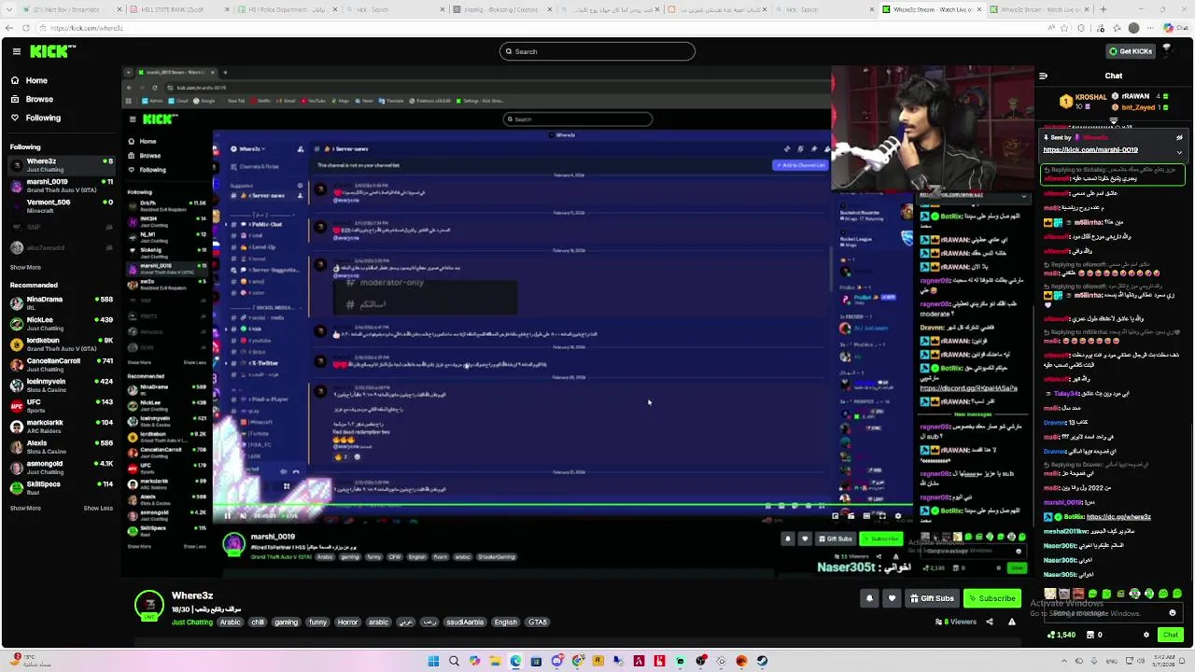Expand the pinned message chevron
1195x672 pixels.
pos(1179,152)
